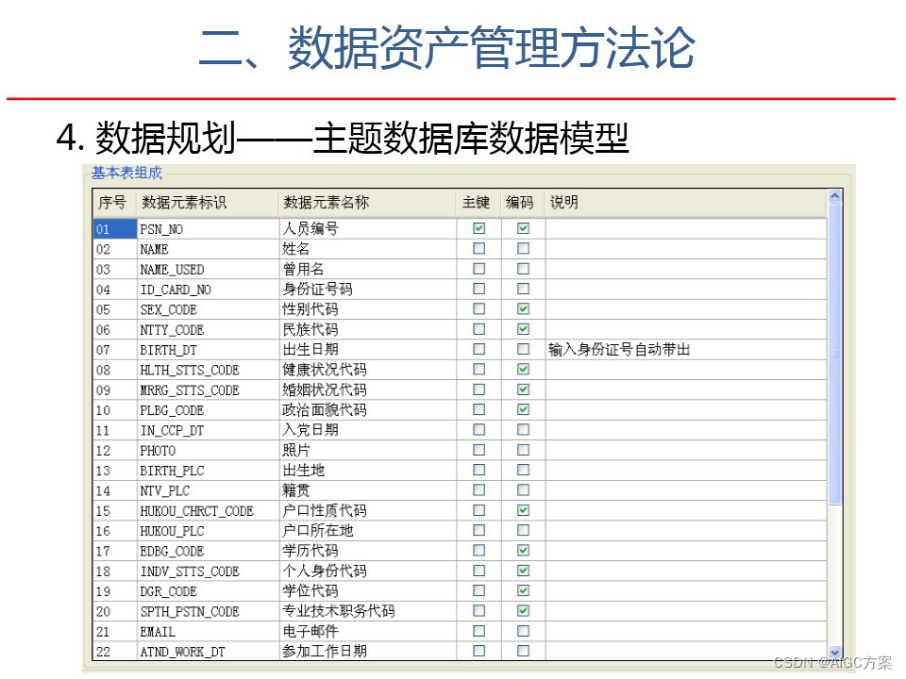The width and height of the screenshot is (906, 679).
Task: Click the 主键 column header
Action: pyautogui.click(x=478, y=203)
